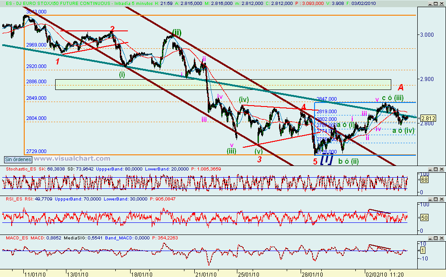This screenshot has width=446, height=277.
Task: Click the 2886.000 price level label
Action: pos(35,81)
